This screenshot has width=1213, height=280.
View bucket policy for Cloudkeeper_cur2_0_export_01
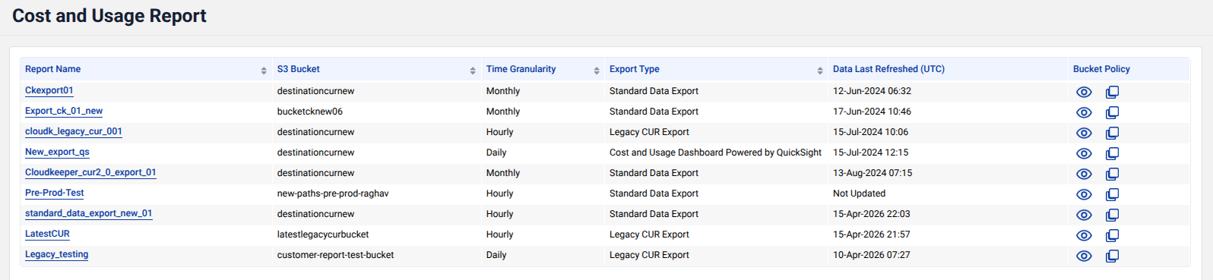[x=1084, y=174]
